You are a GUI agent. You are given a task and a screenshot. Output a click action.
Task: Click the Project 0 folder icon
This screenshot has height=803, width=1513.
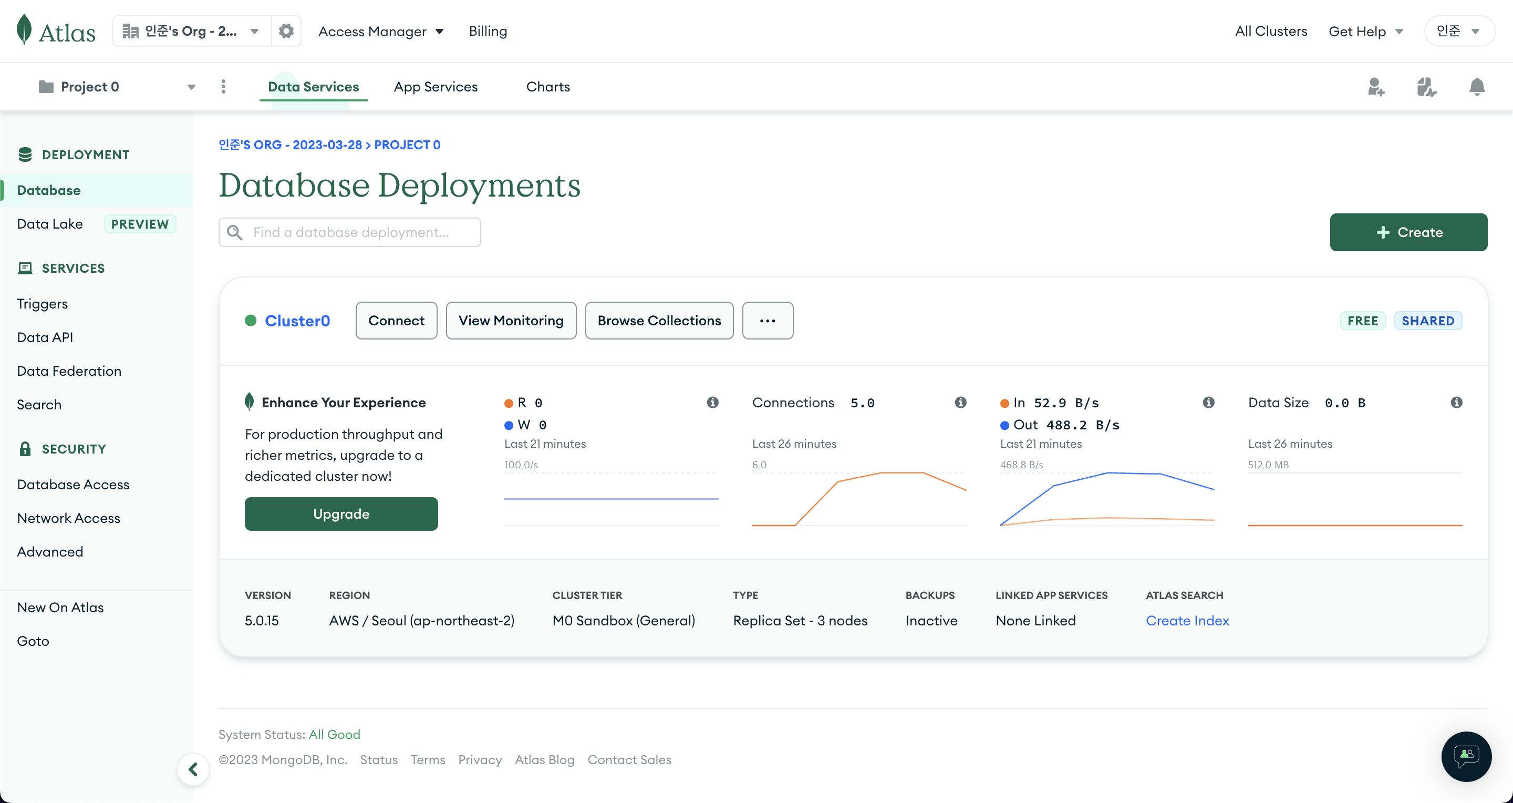tap(46, 87)
